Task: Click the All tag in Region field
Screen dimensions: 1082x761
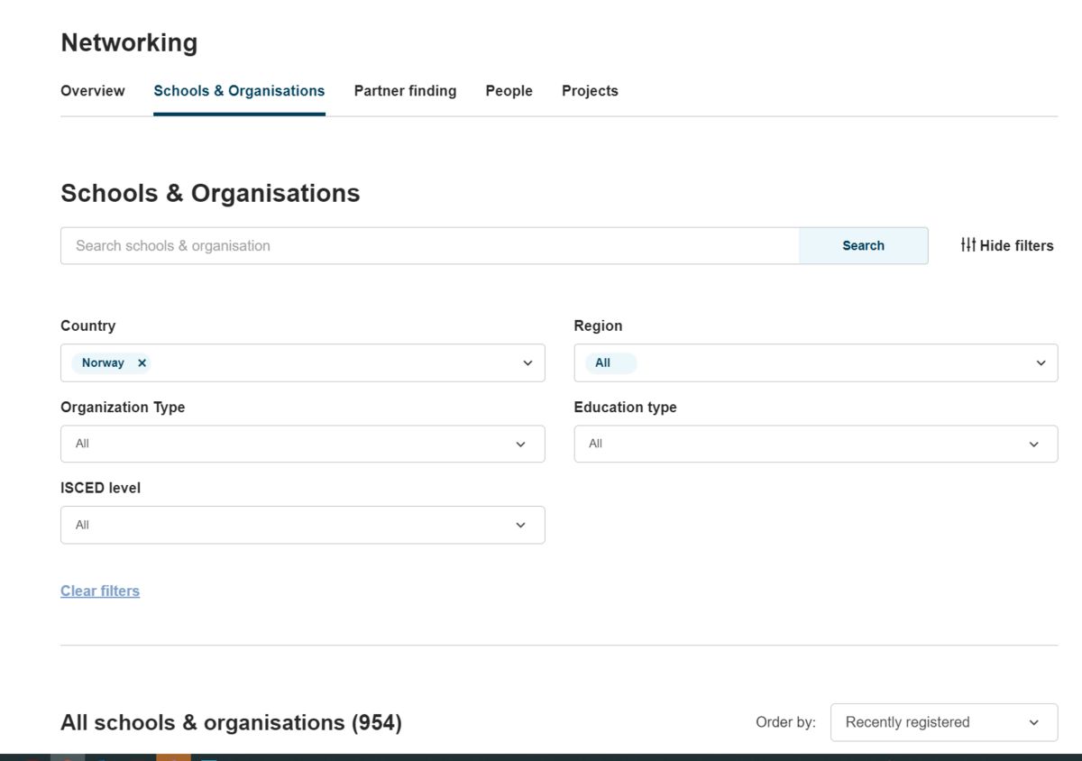Action: tap(603, 363)
